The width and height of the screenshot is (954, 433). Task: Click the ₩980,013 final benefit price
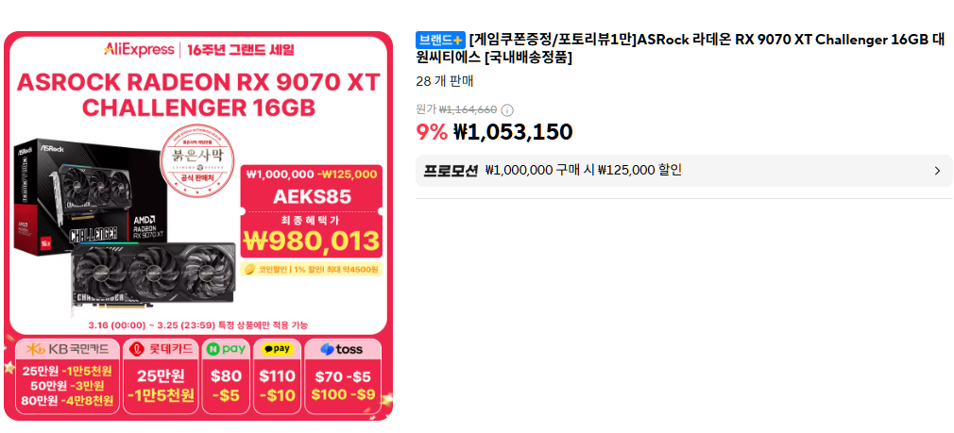click(311, 241)
